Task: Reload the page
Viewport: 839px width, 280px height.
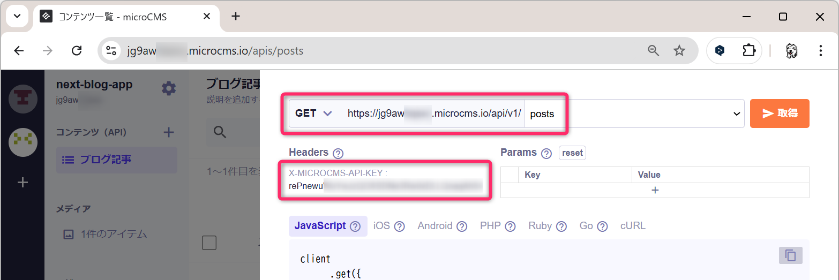Action: (x=77, y=51)
